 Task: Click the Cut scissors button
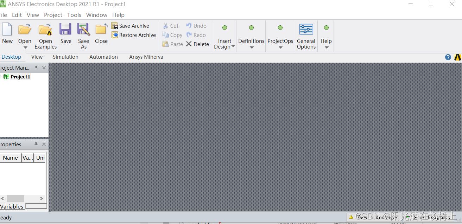click(x=171, y=26)
